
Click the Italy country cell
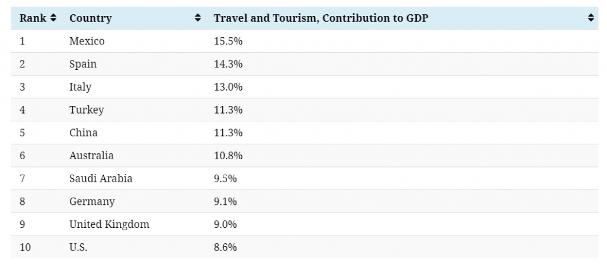[x=81, y=87]
